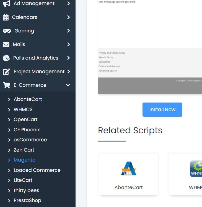This screenshot has width=202, height=207.
Task: Select OpenCart in the sidebar
Action: pos(25,120)
